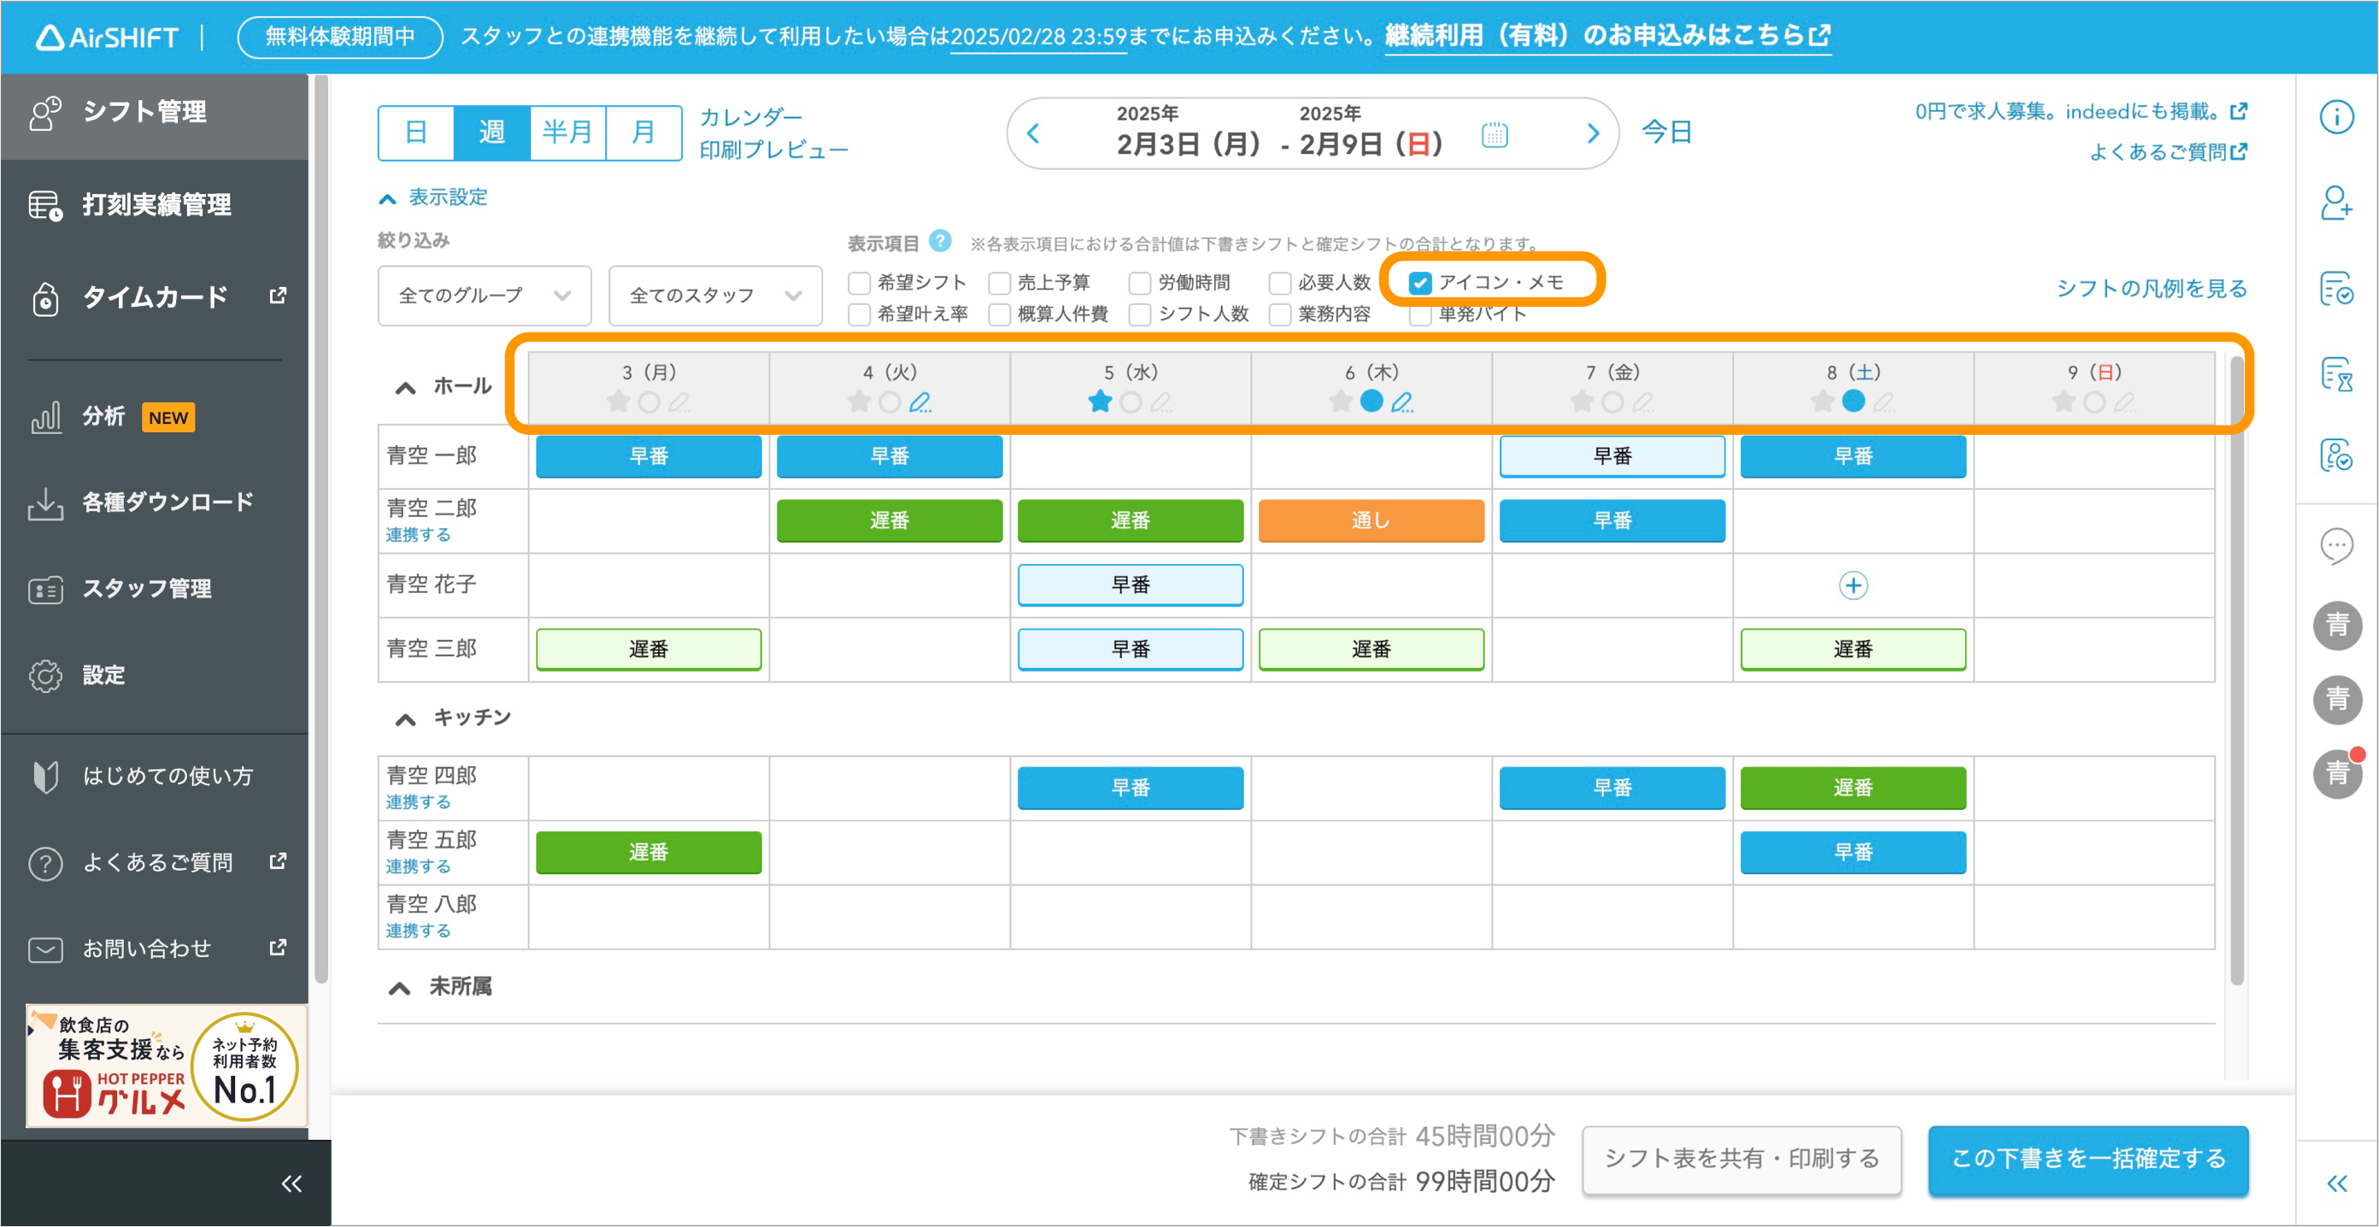
Task: Click the plus icon in 青空 花子 Saturday cell
Action: coord(1853,585)
